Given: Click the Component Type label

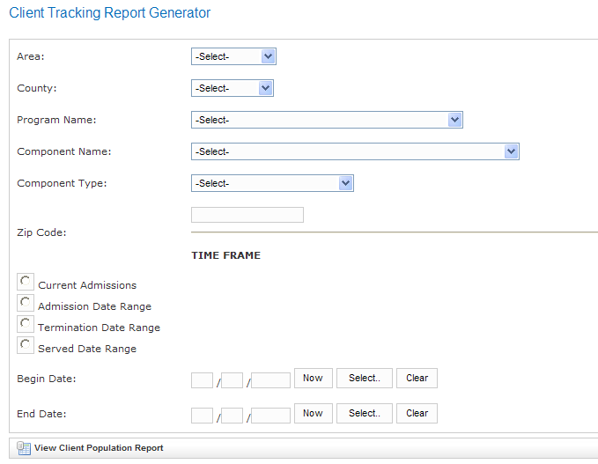Looking at the screenshot, I should (62, 183).
